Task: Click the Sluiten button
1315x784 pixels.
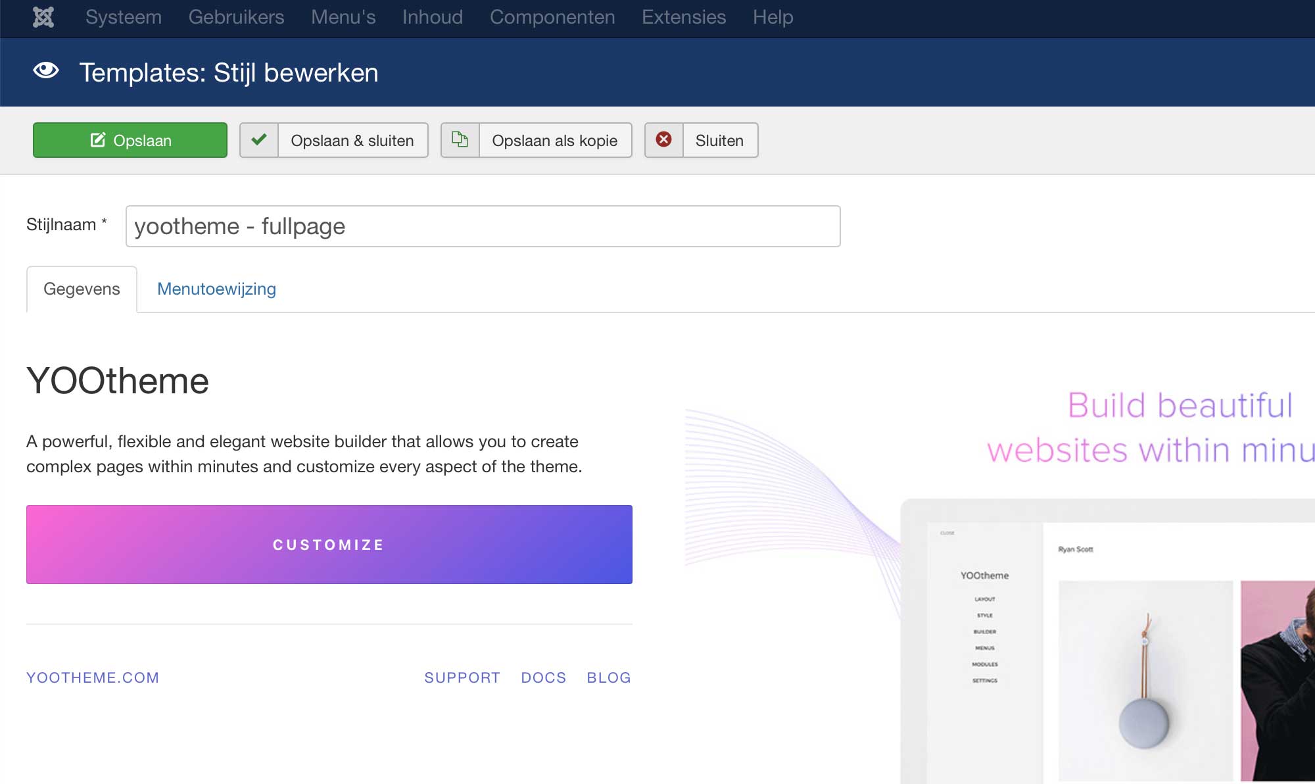Action: (702, 140)
